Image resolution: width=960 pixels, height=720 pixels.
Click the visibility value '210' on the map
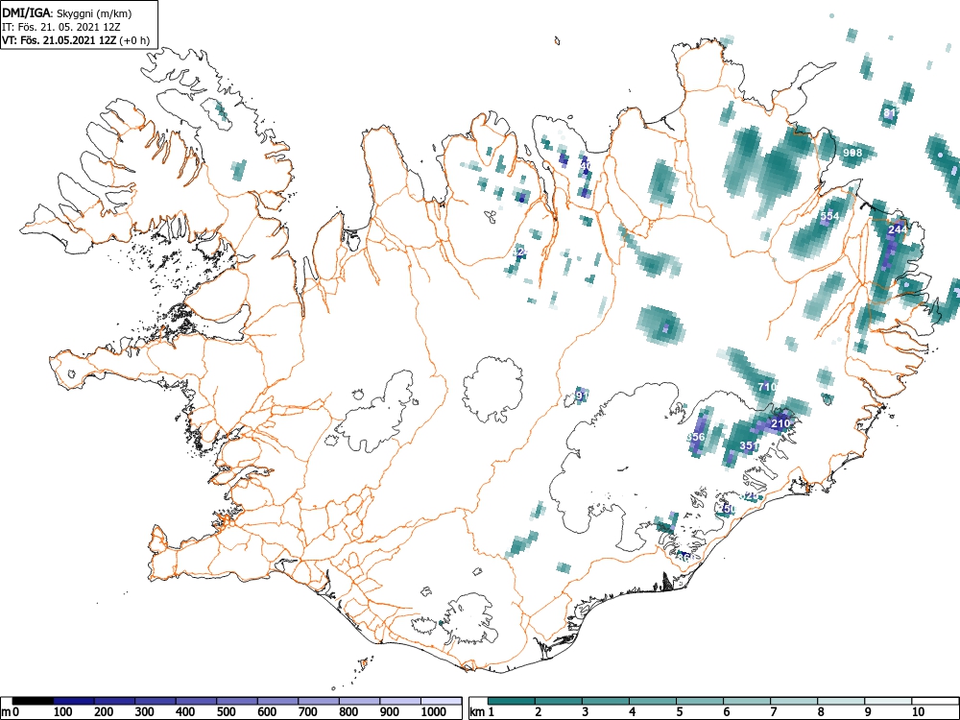point(780,423)
